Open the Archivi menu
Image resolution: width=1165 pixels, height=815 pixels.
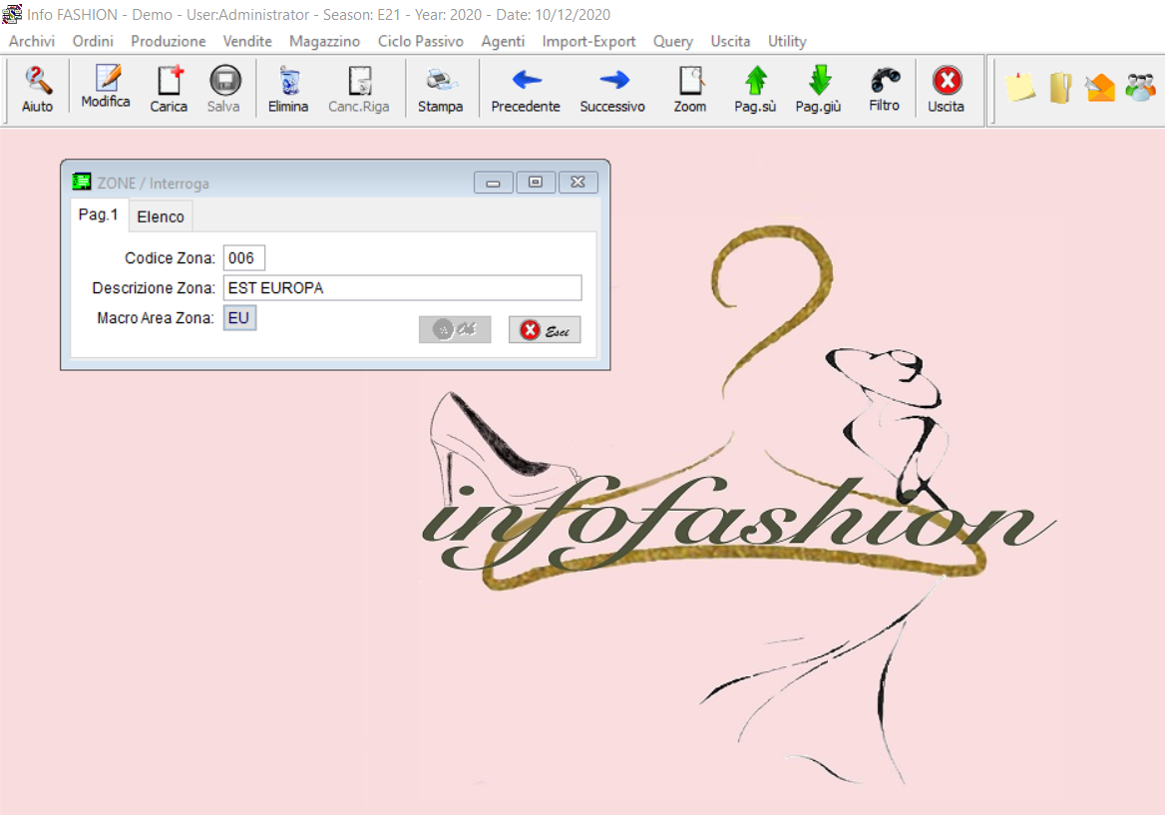click(x=32, y=41)
